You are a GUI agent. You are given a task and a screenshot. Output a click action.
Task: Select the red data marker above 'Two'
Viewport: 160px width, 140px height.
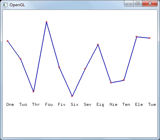tap(21, 59)
